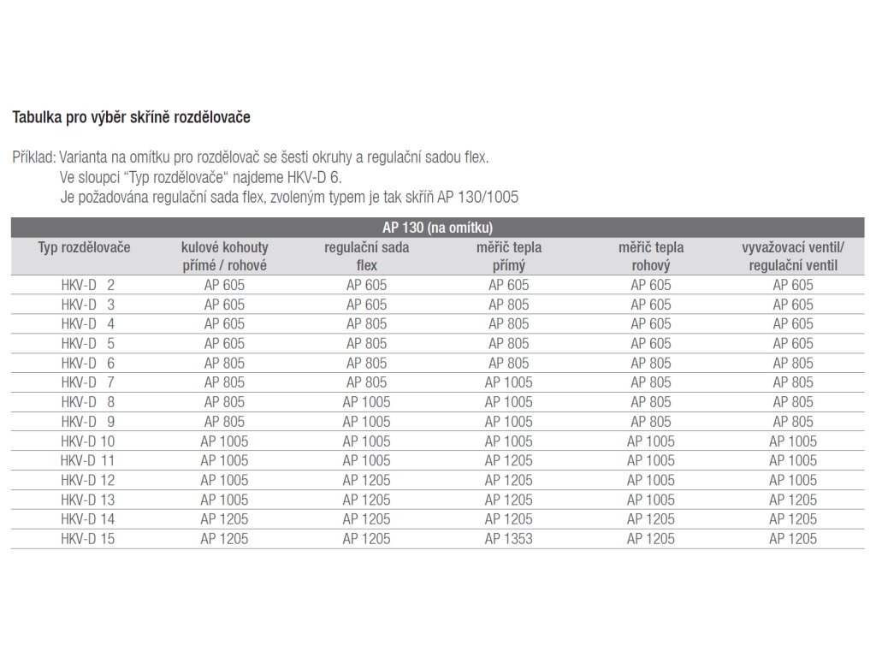Select the 'měřič tepla rohový' column header

pos(650,257)
